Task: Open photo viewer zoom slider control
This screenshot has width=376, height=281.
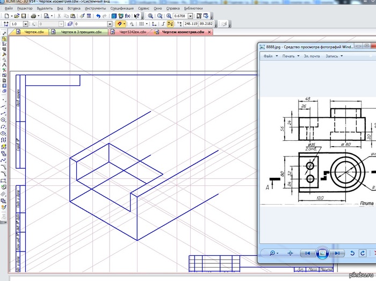Action: coord(274,253)
